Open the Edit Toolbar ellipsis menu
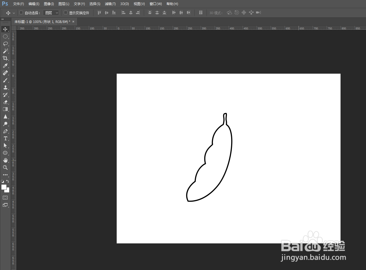The height and width of the screenshot is (270, 366). pyautogui.click(x=5, y=175)
